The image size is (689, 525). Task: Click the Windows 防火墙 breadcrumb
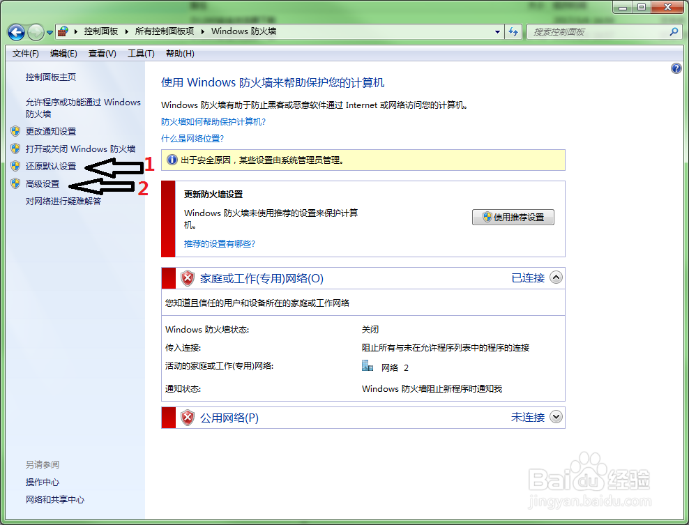coord(243,31)
